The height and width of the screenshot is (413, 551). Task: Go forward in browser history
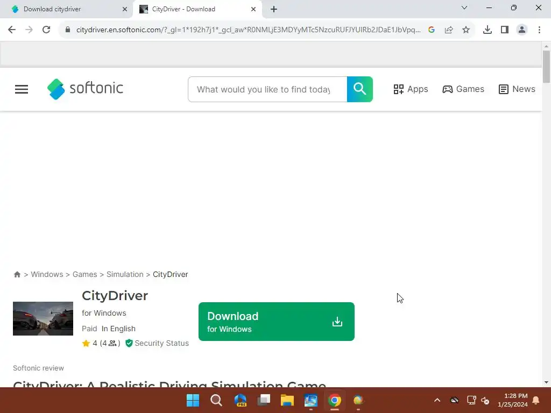click(x=29, y=30)
